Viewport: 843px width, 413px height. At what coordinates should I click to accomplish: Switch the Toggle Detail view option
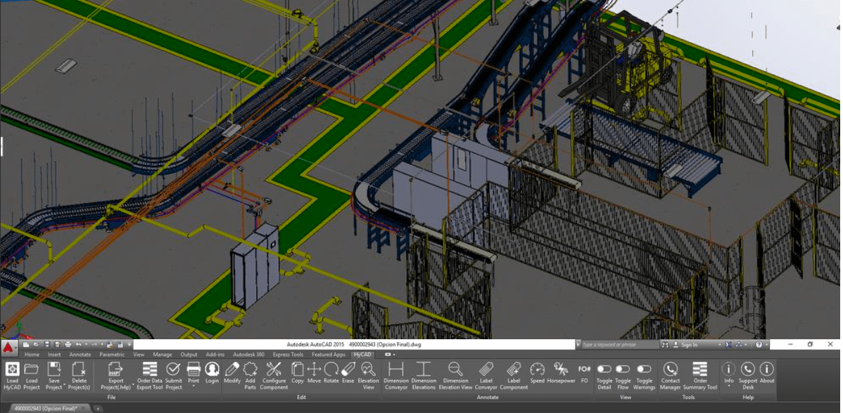[604, 369]
